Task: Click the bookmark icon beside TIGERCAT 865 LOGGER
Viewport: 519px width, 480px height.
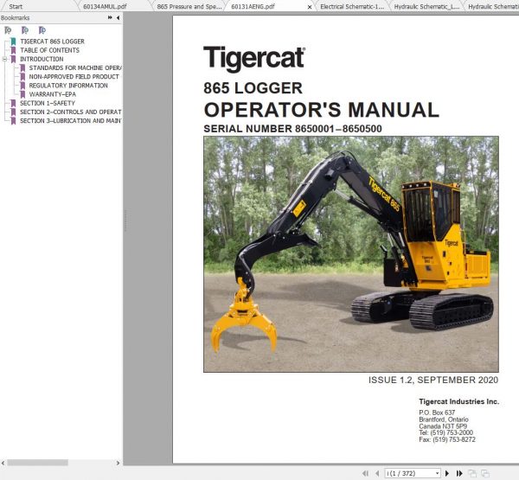Action: [13, 42]
